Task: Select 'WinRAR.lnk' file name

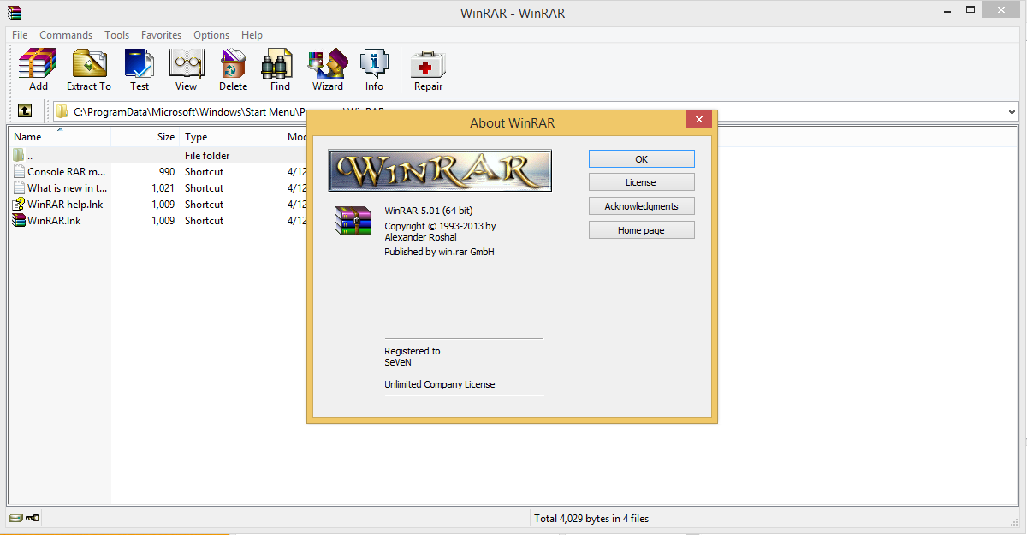Action: click(x=54, y=221)
